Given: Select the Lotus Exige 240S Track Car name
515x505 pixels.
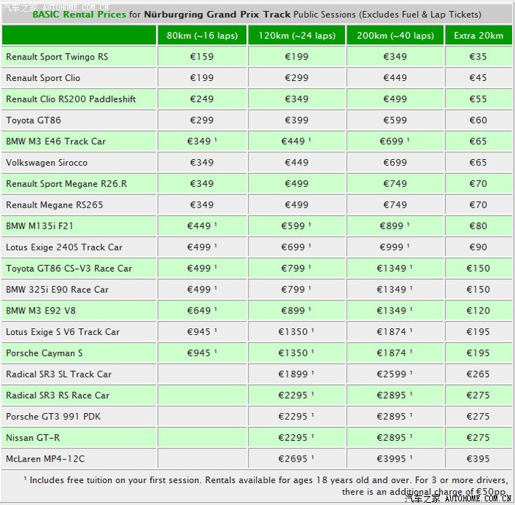Looking at the screenshot, I should click(64, 247).
